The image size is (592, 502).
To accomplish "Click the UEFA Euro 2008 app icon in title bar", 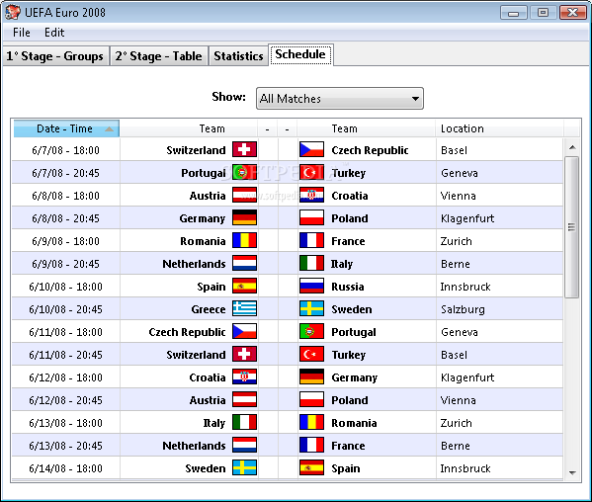I will [13, 13].
